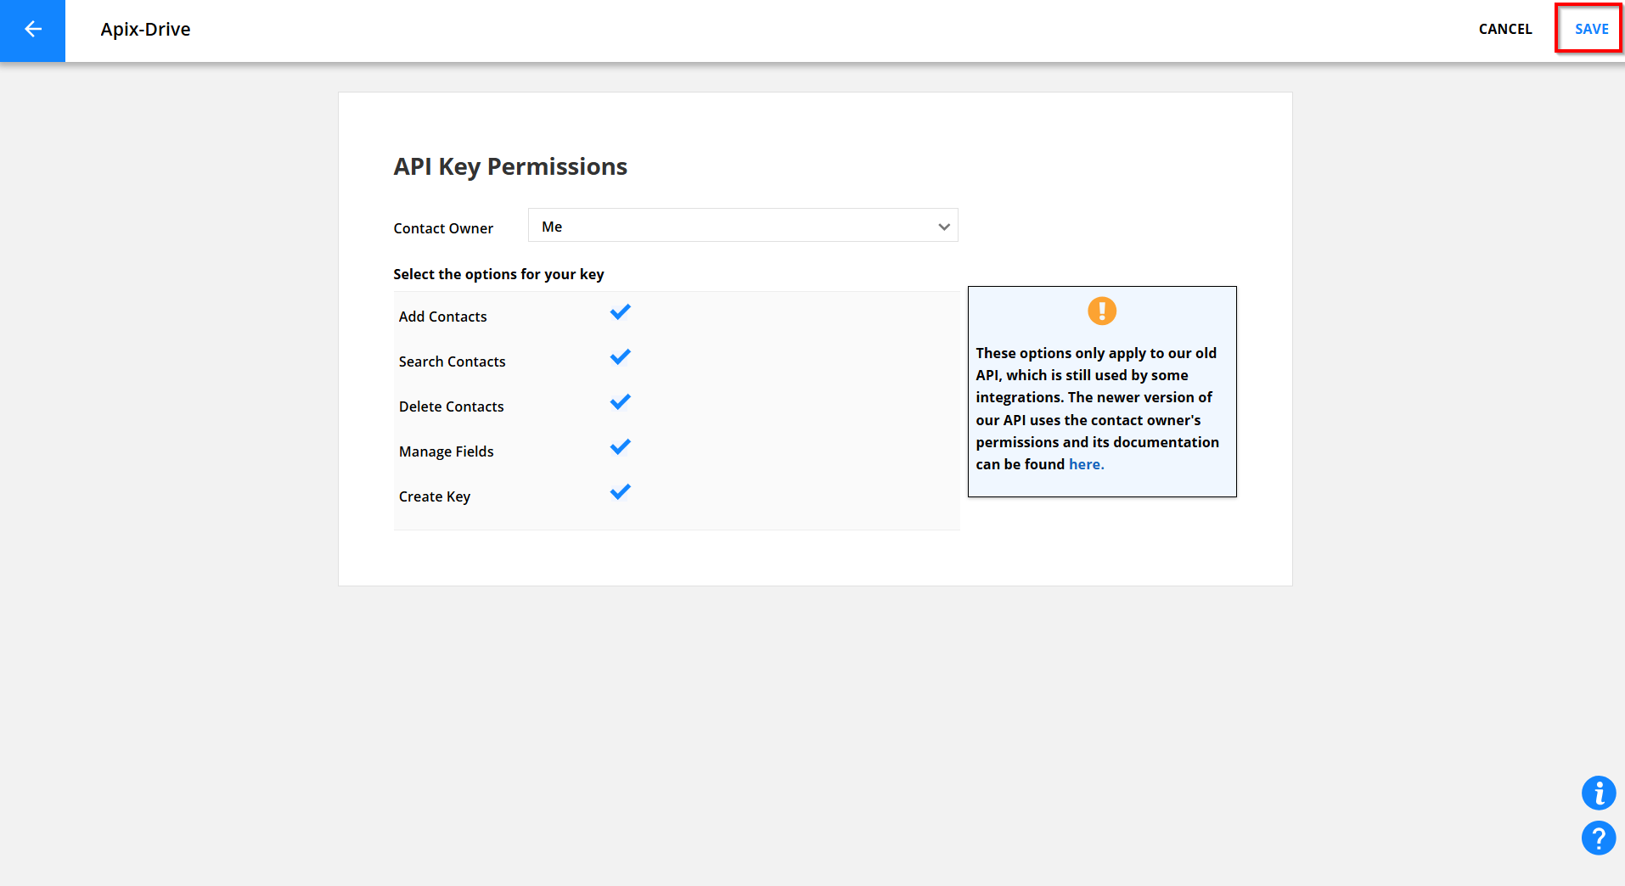Click the question mark help icon

coord(1598,838)
